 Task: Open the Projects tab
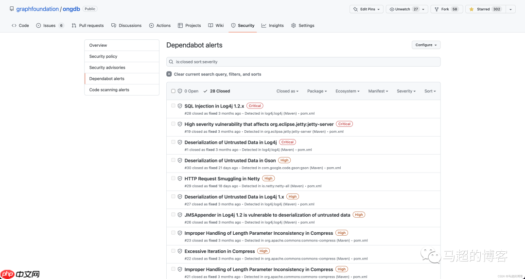pos(189,25)
